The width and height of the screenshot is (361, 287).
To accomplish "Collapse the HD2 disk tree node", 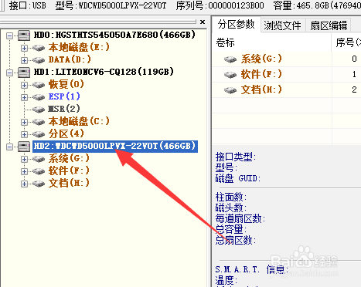I will pyautogui.click(x=9, y=147).
